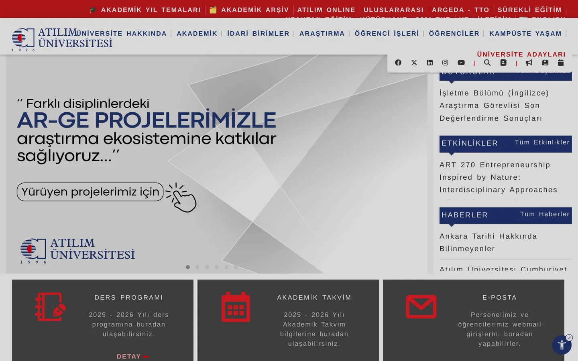The width and height of the screenshot is (578, 361).
Task: Click the Etkinlikler section header
Action: point(470,143)
